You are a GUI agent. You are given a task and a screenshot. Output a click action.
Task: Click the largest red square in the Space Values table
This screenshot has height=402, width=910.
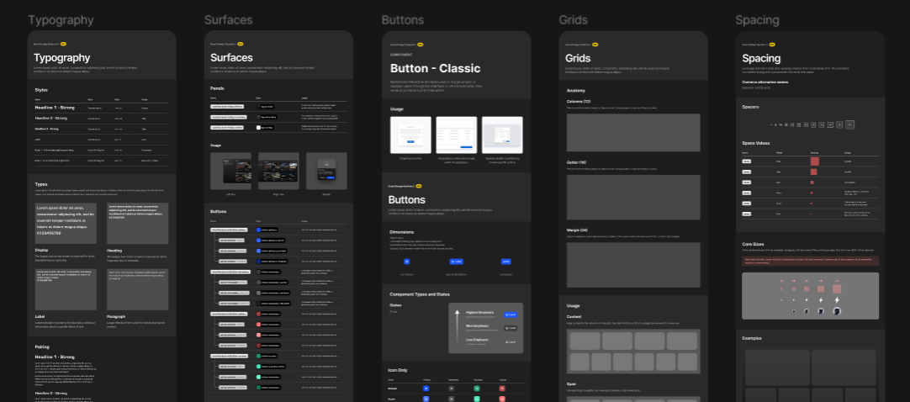point(814,161)
